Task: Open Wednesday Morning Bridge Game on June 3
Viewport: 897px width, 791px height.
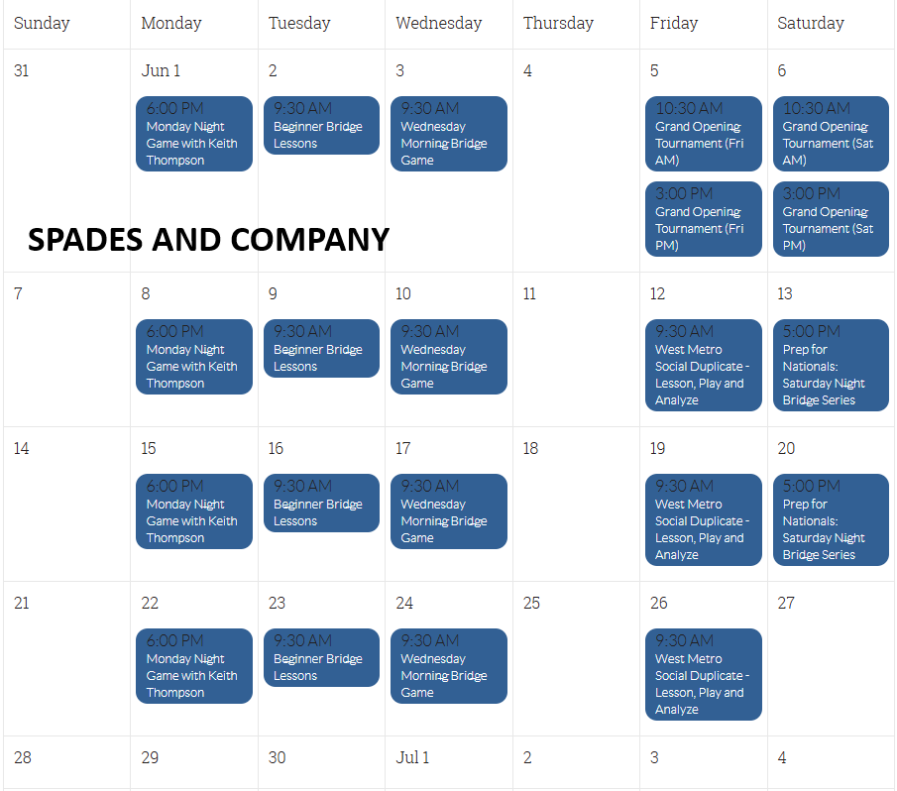Action: click(448, 134)
